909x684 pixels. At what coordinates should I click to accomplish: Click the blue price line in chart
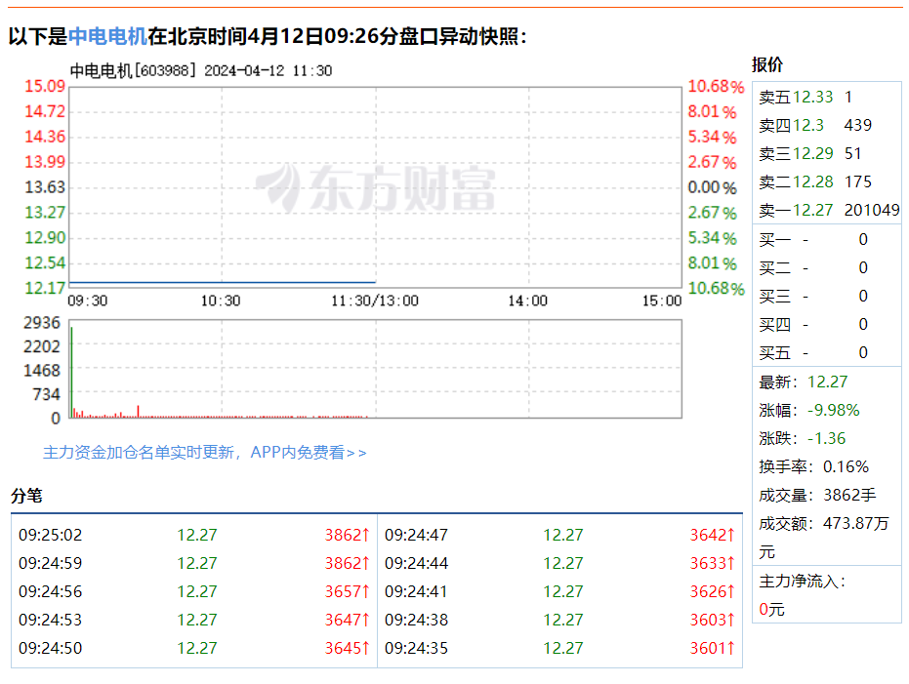click(x=223, y=283)
